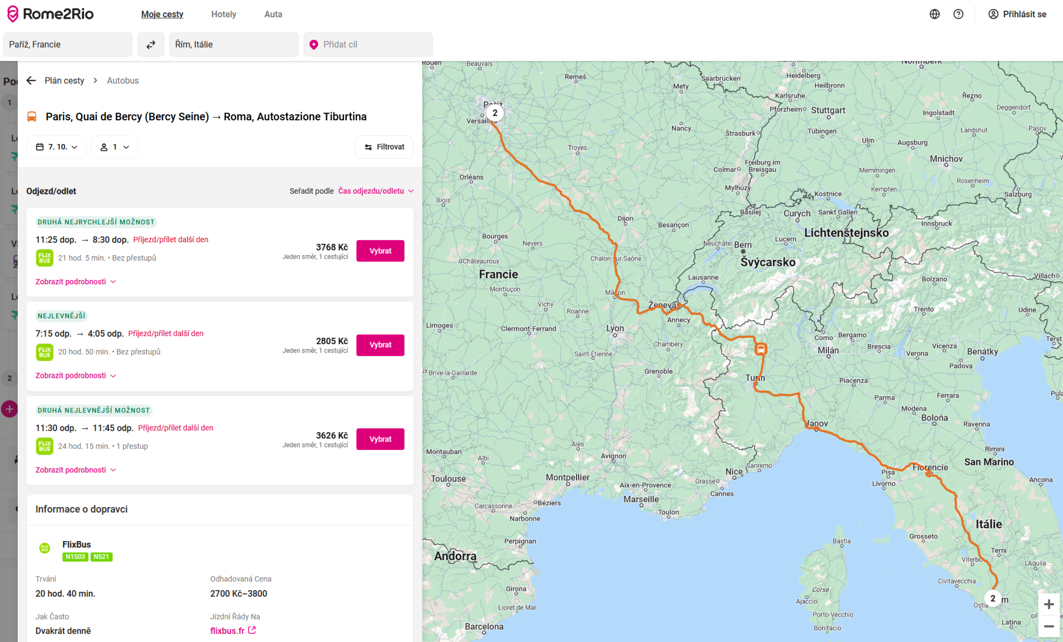The width and height of the screenshot is (1063, 642).
Task: Open the passenger count dropdown
Action: pos(114,147)
